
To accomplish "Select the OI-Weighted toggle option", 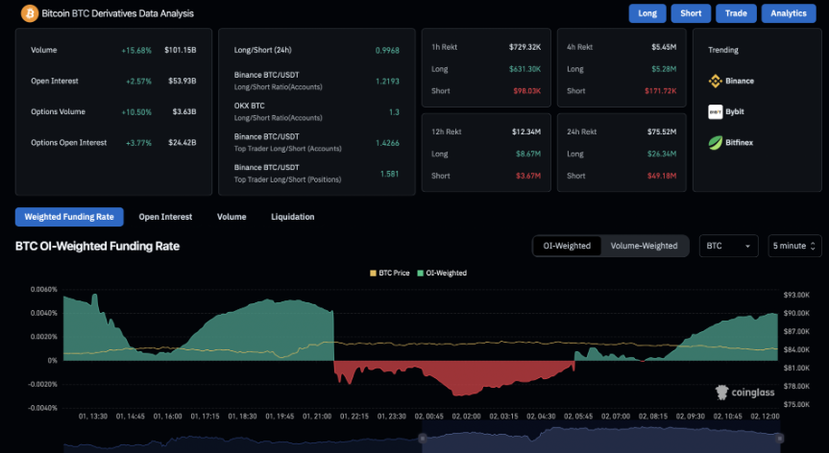I will point(567,246).
